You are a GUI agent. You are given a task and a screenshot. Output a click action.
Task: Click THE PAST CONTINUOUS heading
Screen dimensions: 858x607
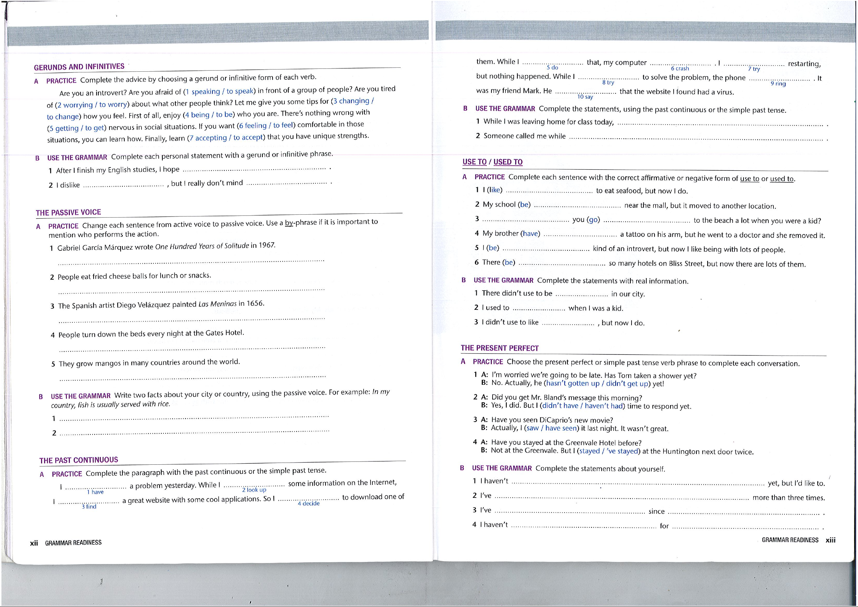[x=78, y=460]
